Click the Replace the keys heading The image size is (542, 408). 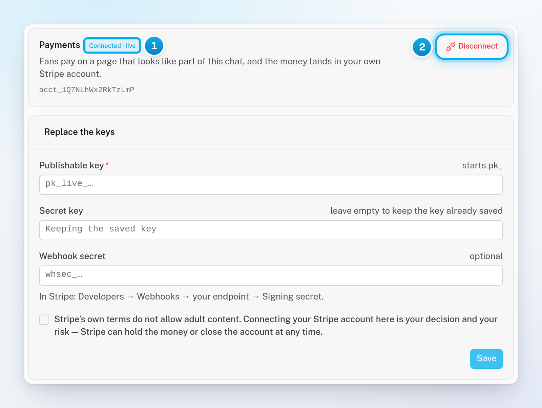click(79, 132)
